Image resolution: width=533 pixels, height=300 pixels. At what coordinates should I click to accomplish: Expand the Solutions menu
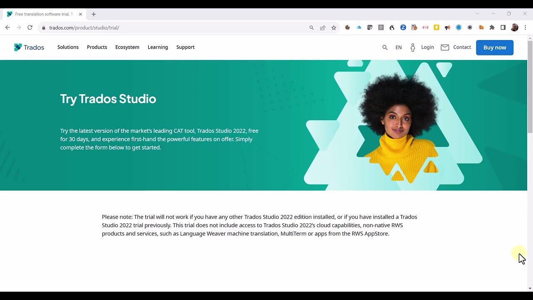tap(68, 47)
